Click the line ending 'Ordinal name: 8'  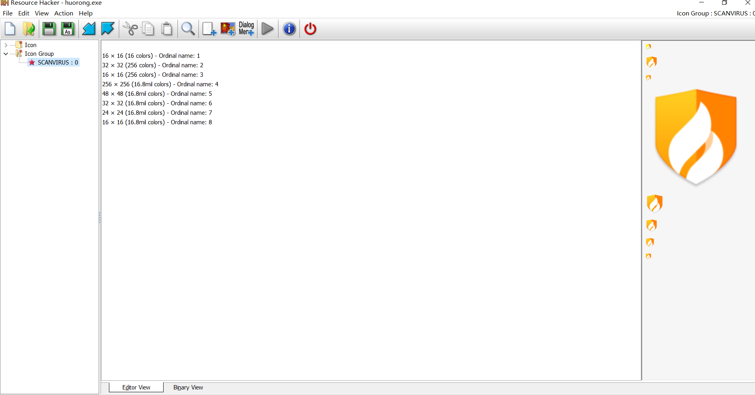pos(157,122)
